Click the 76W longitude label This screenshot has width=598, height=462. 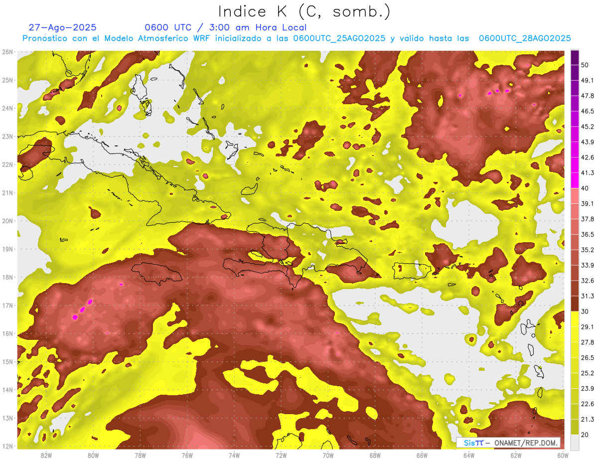[x=187, y=455]
